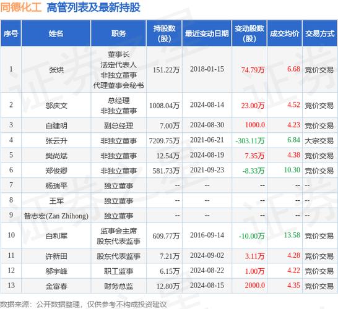Click the average price 6.68
This screenshot has width=338, height=309.
(293, 69)
